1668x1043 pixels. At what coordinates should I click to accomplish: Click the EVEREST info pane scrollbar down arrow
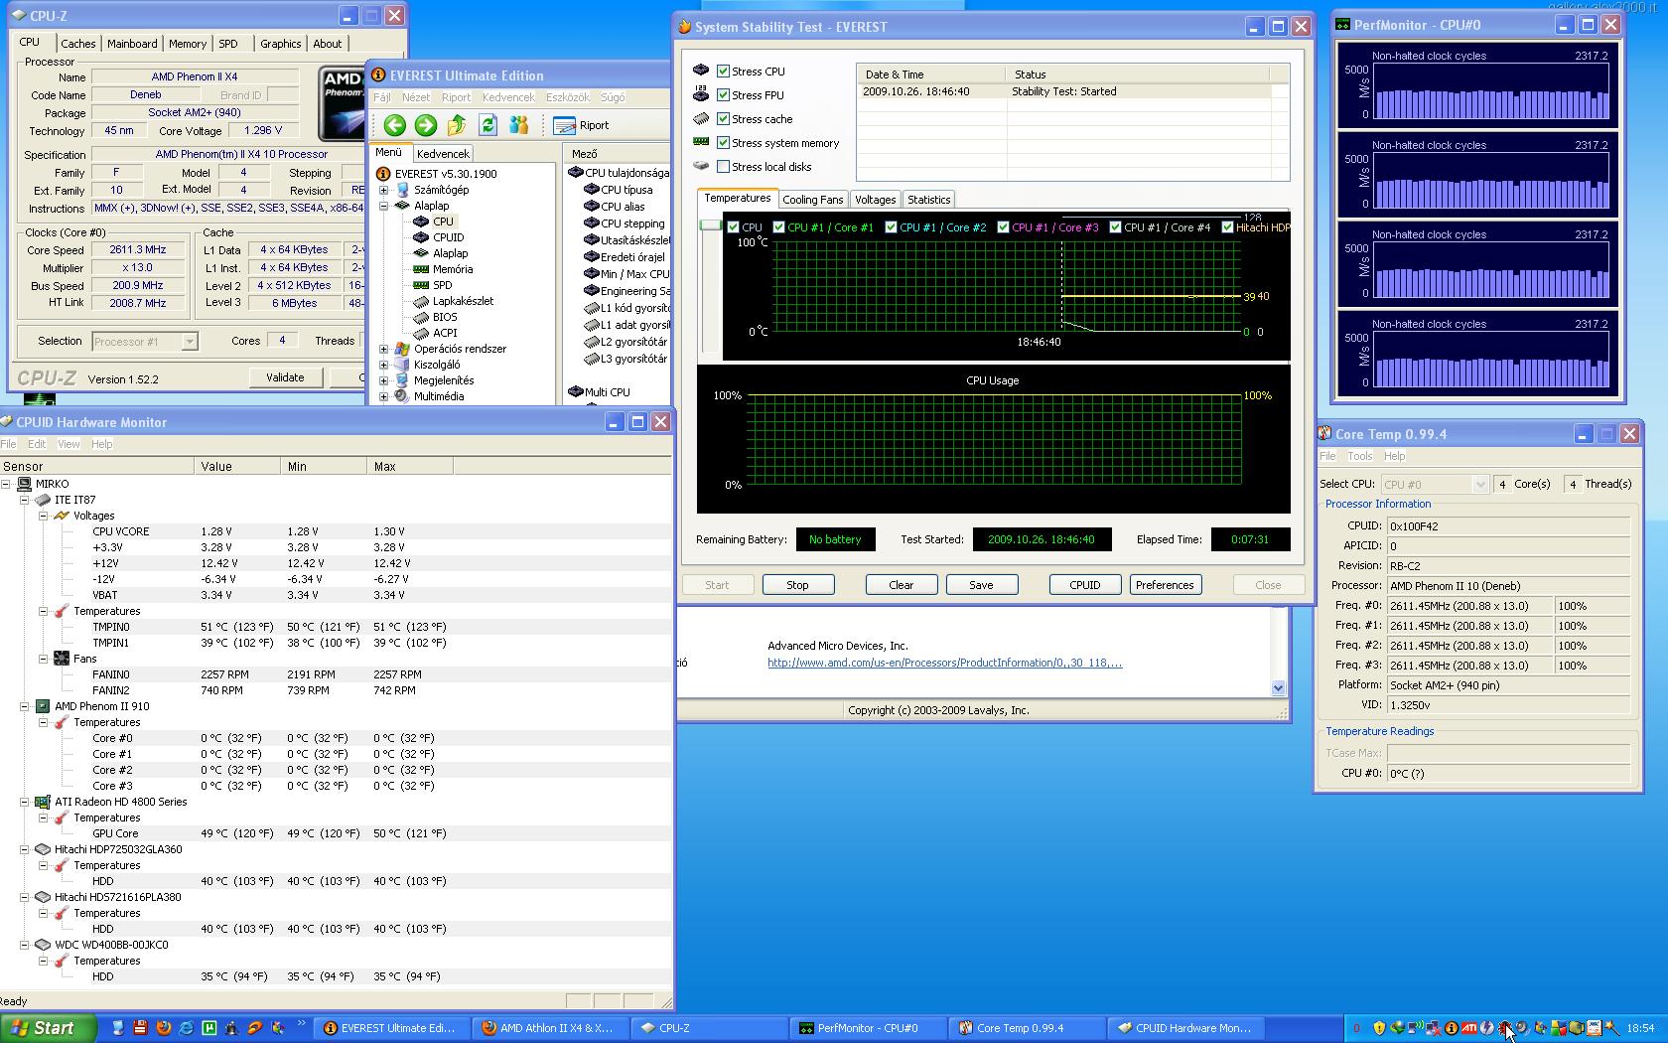pyautogui.click(x=1278, y=687)
